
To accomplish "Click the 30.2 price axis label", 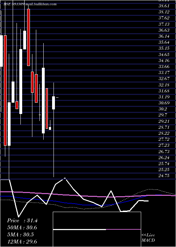I will [163, 109].
